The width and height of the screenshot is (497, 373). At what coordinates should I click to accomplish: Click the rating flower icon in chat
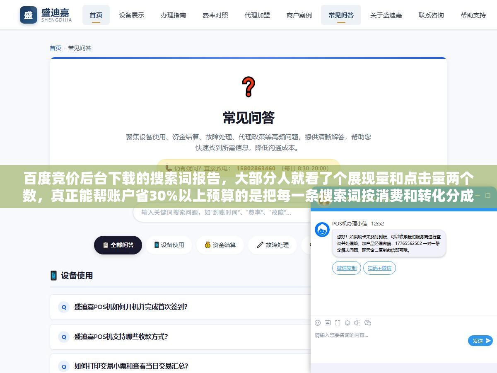[x=347, y=323]
